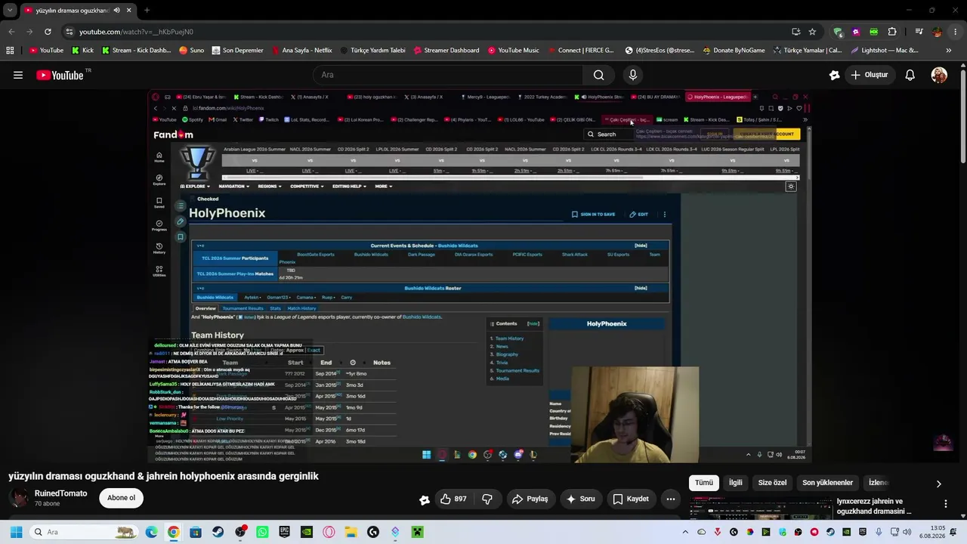Open the Stream - Kick Dashboard bookmark
The height and width of the screenshot is (544, 967).
pos(136,51)
